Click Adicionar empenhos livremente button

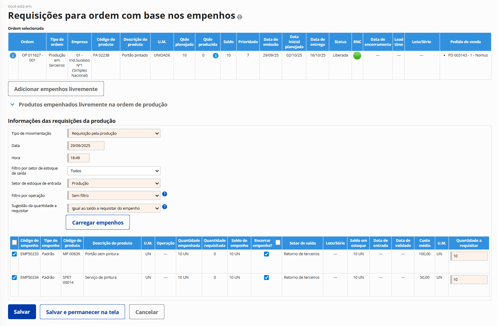tap(56, 89)
